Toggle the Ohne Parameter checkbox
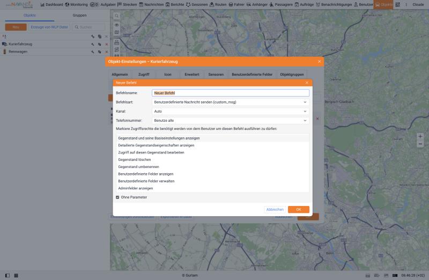 (117, 197)
